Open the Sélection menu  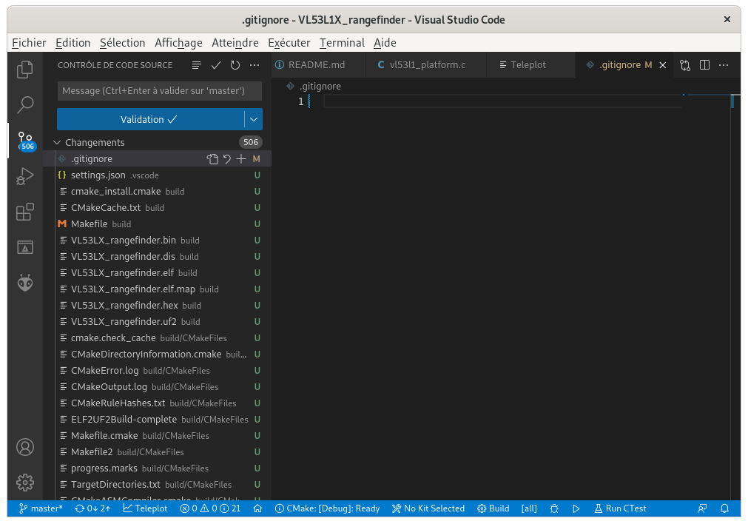point(123,42)
